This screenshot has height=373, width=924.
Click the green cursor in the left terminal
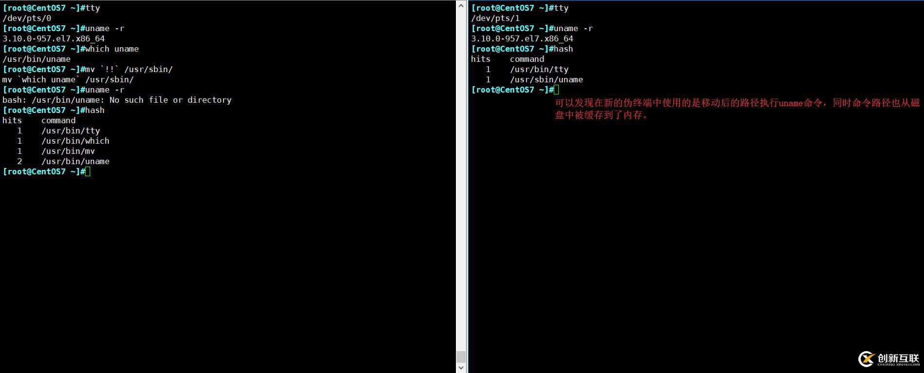pyautogui.click(x=88, y=171)
